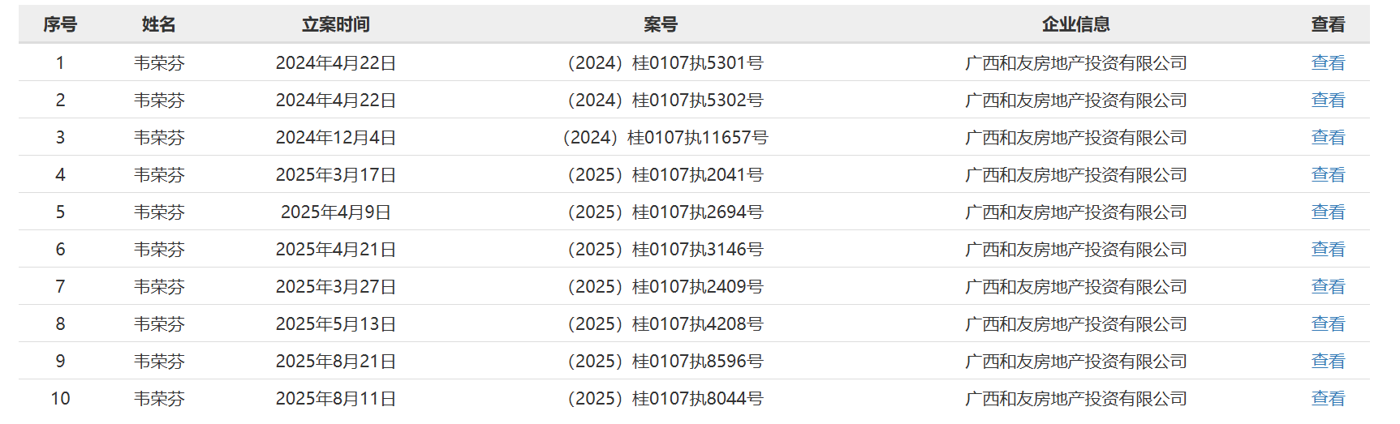Open 查看 link for case 桂0107执8596号
The height and width of the screenshot is (424, 1400).
click(x=1328, y=361)
